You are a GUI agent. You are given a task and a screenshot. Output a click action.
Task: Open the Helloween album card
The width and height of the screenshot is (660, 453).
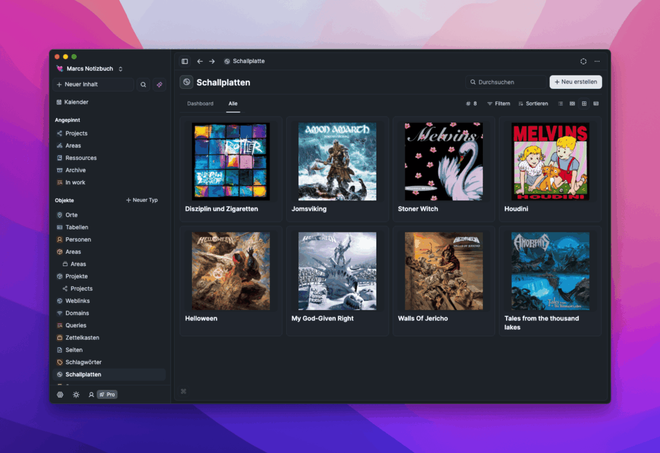point(231,281)
